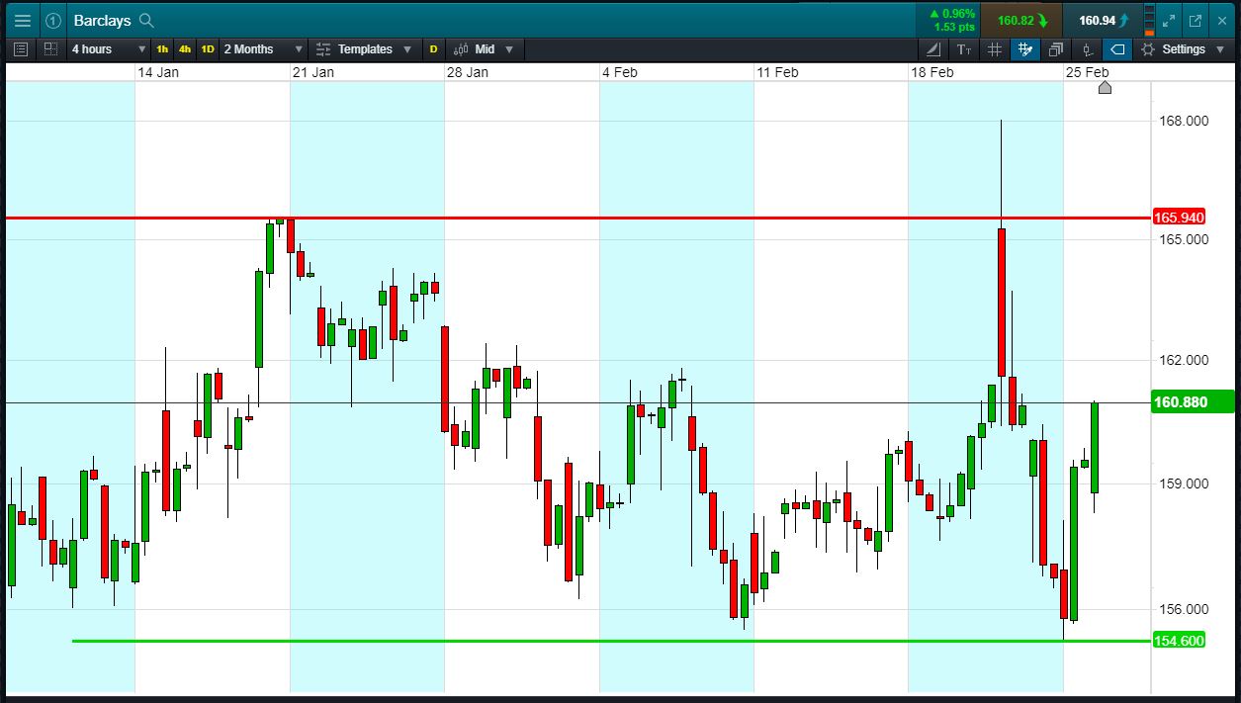Click the search magnifier next to Barclays
Image resolution: width=1241 pixels, height=703 pixels.
146,20
